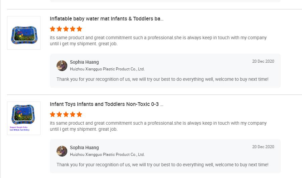
Task: Click the third star of Infant Toys rating
Action: click(x=66, y=114)
